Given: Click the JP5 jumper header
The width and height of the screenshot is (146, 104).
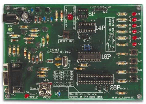Looking at the screenshot, I should [x=99, y=88].
